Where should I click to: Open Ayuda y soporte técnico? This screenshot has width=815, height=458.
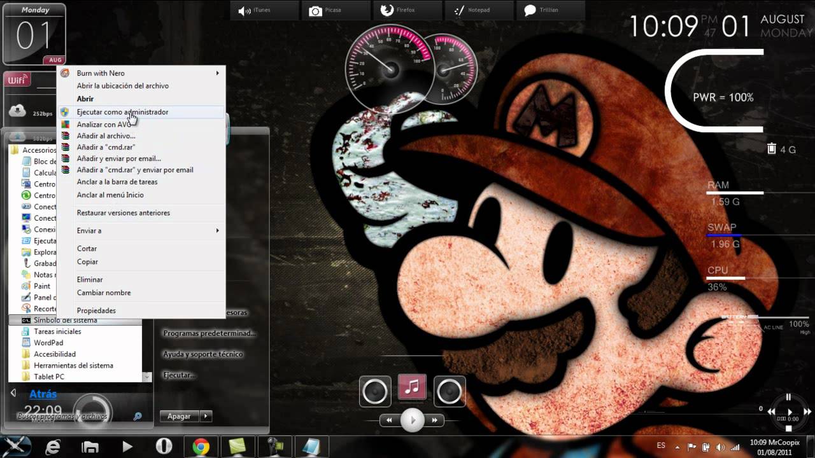[203, 354]
